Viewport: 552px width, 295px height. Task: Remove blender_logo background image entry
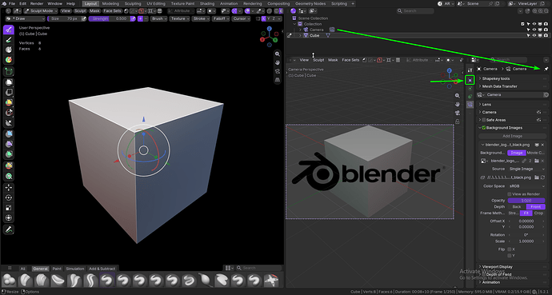click(x=543, y=145)
